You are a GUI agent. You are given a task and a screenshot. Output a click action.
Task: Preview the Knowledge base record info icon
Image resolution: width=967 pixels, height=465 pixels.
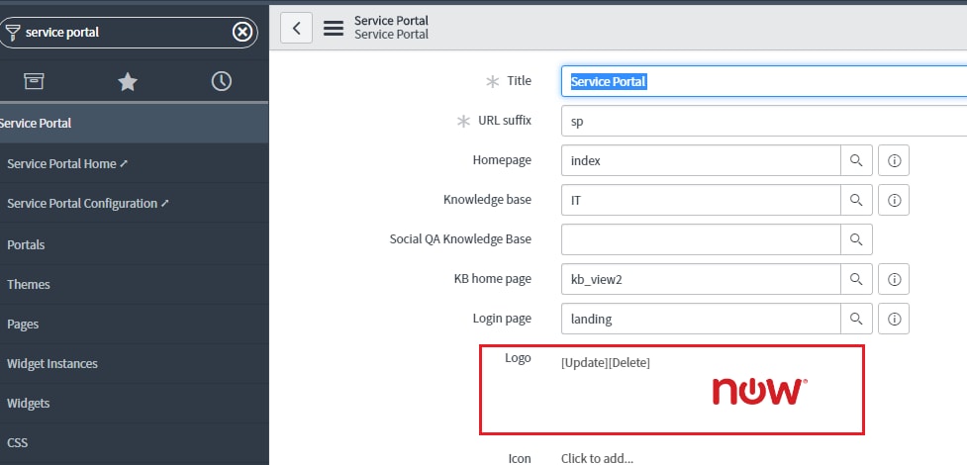coord(894,200)
